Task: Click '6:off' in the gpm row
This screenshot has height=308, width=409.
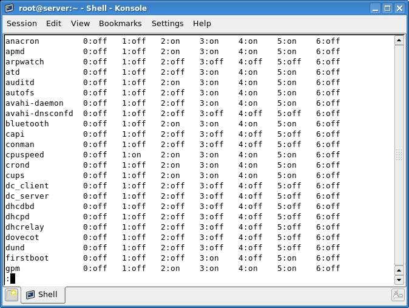Action: 328,269
